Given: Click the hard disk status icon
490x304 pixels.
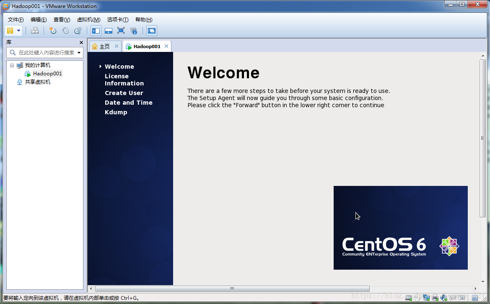Looking at the screenshot, I should 409,298.
